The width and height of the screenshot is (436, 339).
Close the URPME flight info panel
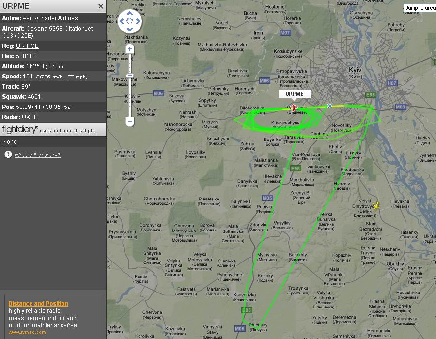pyautogui.click(x=101, y=6)
